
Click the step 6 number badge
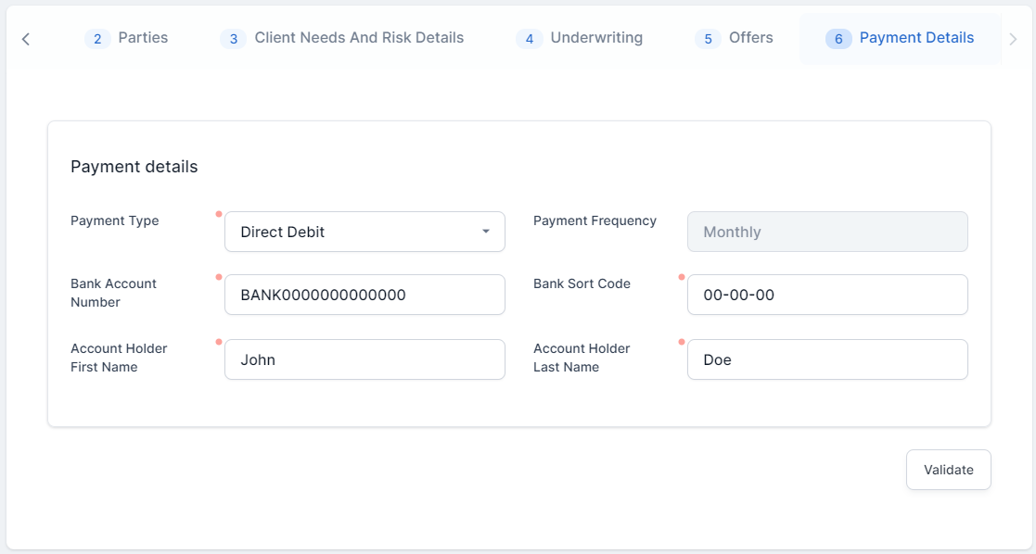click(838, 39)
